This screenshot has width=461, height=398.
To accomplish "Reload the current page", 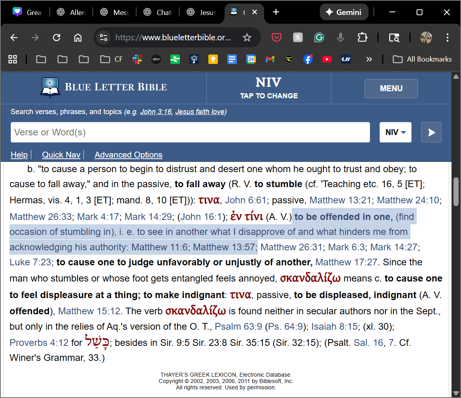I will pyautogui.click(x=57, y=38).
